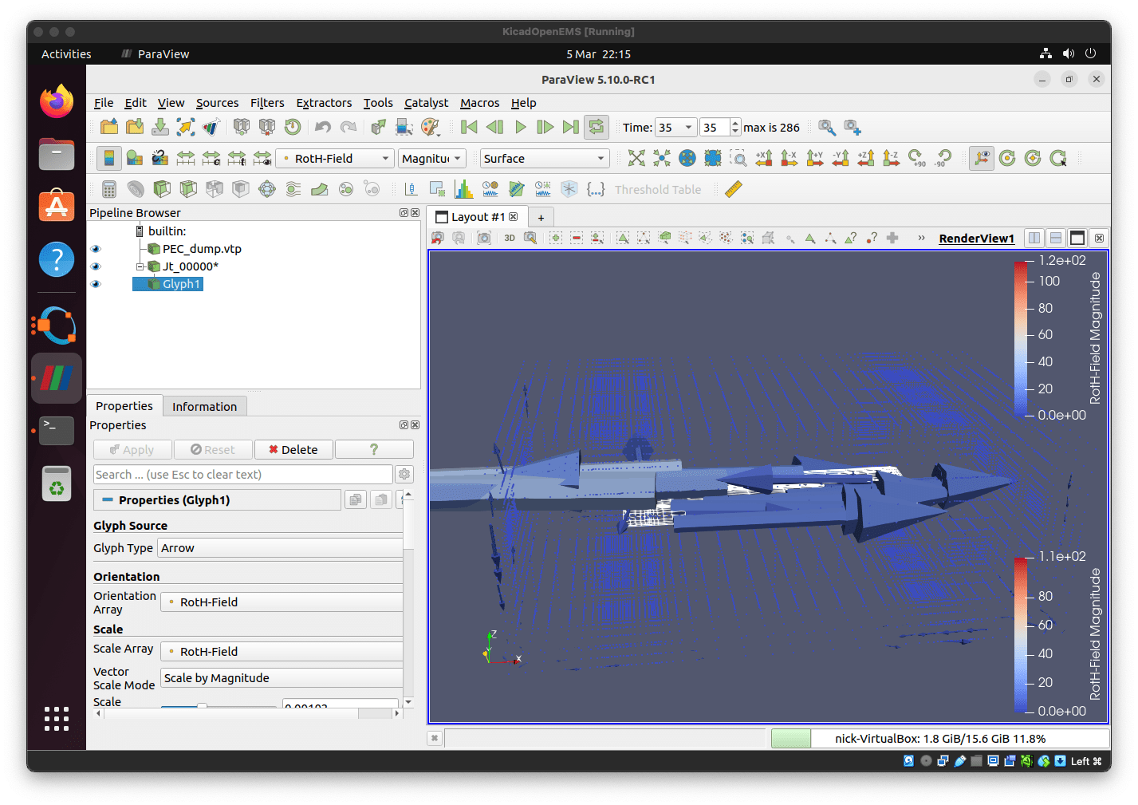Viewport: 1138px width, 805px height.
Task: Click the Histogram filter icon
Action: [463, 189]
